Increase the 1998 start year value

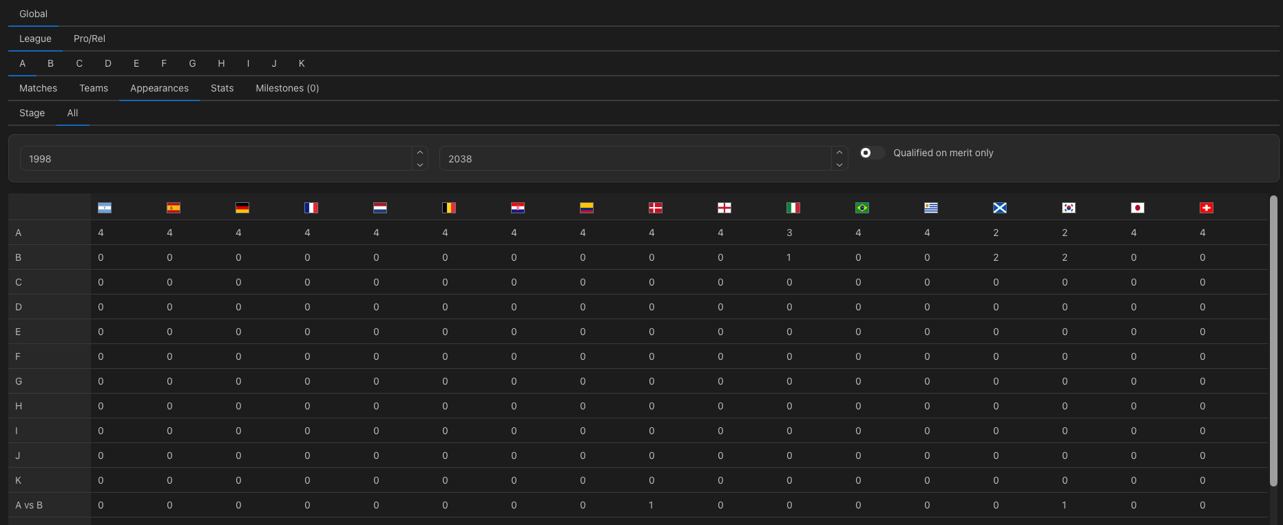tap(420, 152)
